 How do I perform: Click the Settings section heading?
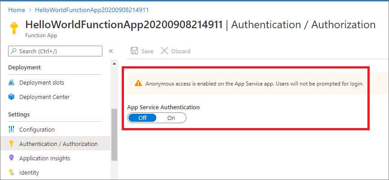19,115
